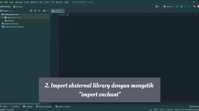Image resolution: width=199 pixels, height=111 pixels.
Task: Open the Python Console tool window
Action: (63, 107)
